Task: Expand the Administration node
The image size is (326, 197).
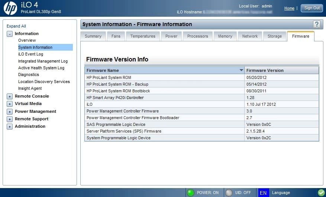Action: click(10, 126)
